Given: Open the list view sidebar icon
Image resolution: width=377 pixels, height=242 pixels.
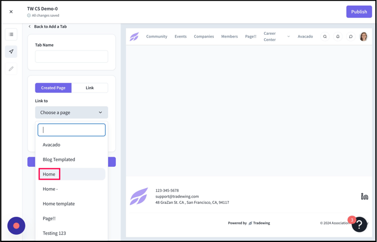Looking at the screenshot, I should click(11, 34).
